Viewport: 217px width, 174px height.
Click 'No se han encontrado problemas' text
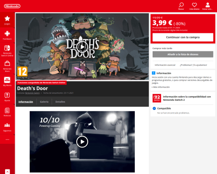(x=173, y=113)
